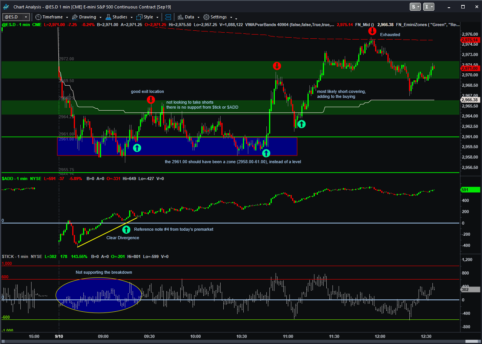The image size is (482, 344).
Task: Open the Style menu label
Action: tap(148, 17)
